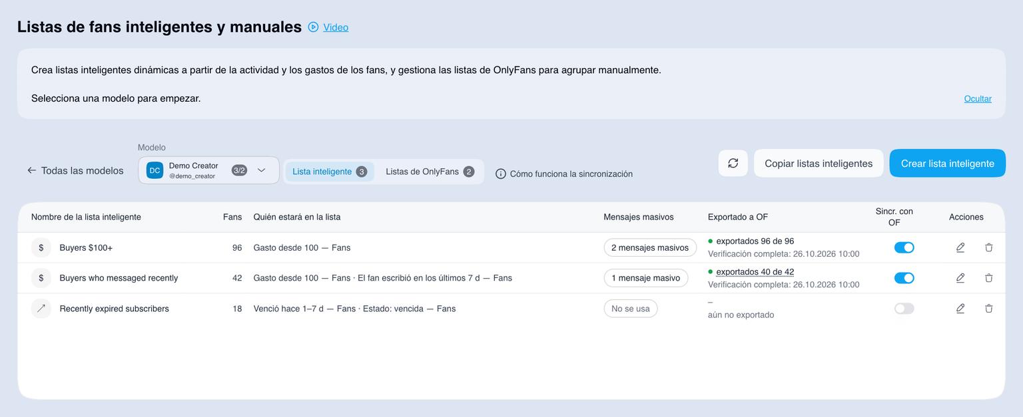Edit Buyers who messaged recently list
Viewport: 1023px width, 417px height.
[x=960, y=278]
